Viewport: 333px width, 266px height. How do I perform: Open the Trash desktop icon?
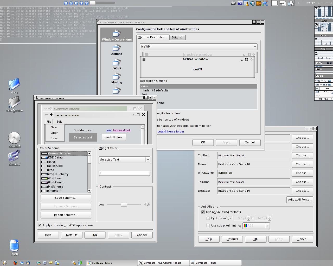pos(14,247)
